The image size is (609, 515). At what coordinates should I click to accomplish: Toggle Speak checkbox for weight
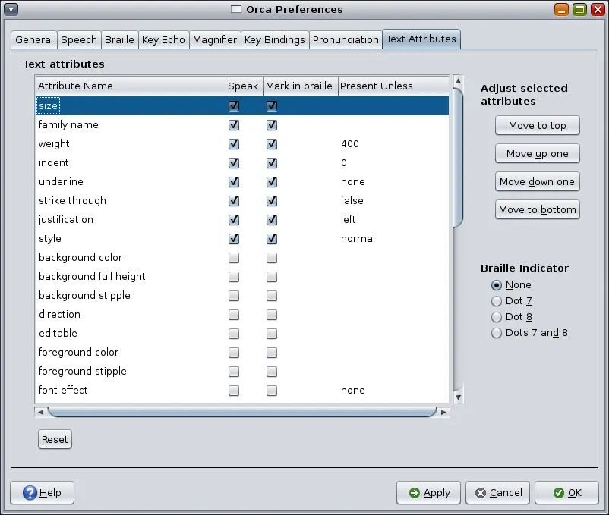point(234,144)
